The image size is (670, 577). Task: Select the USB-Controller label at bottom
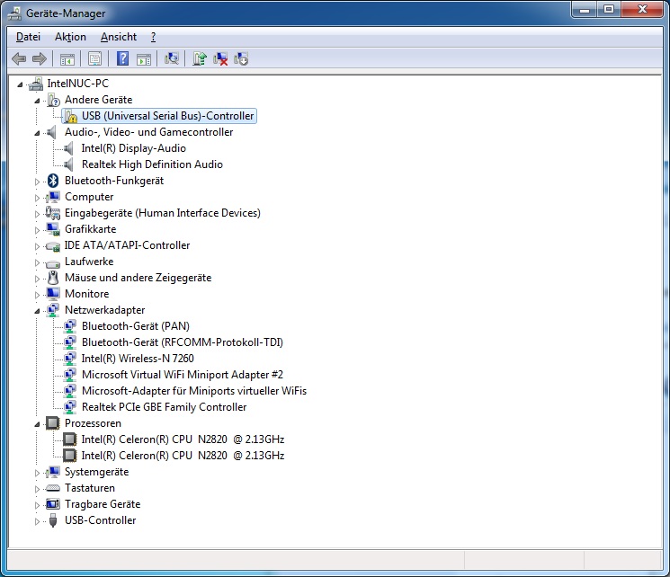(x=101, y=520)
